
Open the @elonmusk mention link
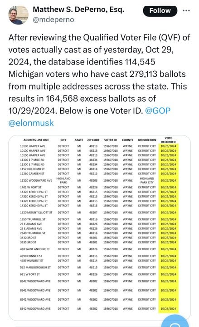pos(31,123)
